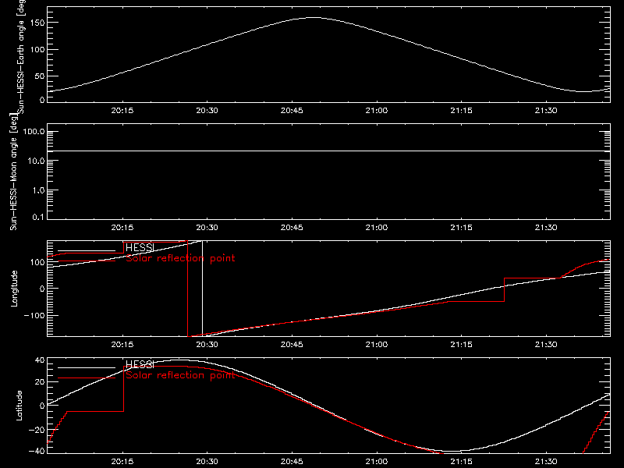The image size is (624, 468).
Task: Click Earth angle plot's 21:30 time label
Action: (x=546, y=111)
